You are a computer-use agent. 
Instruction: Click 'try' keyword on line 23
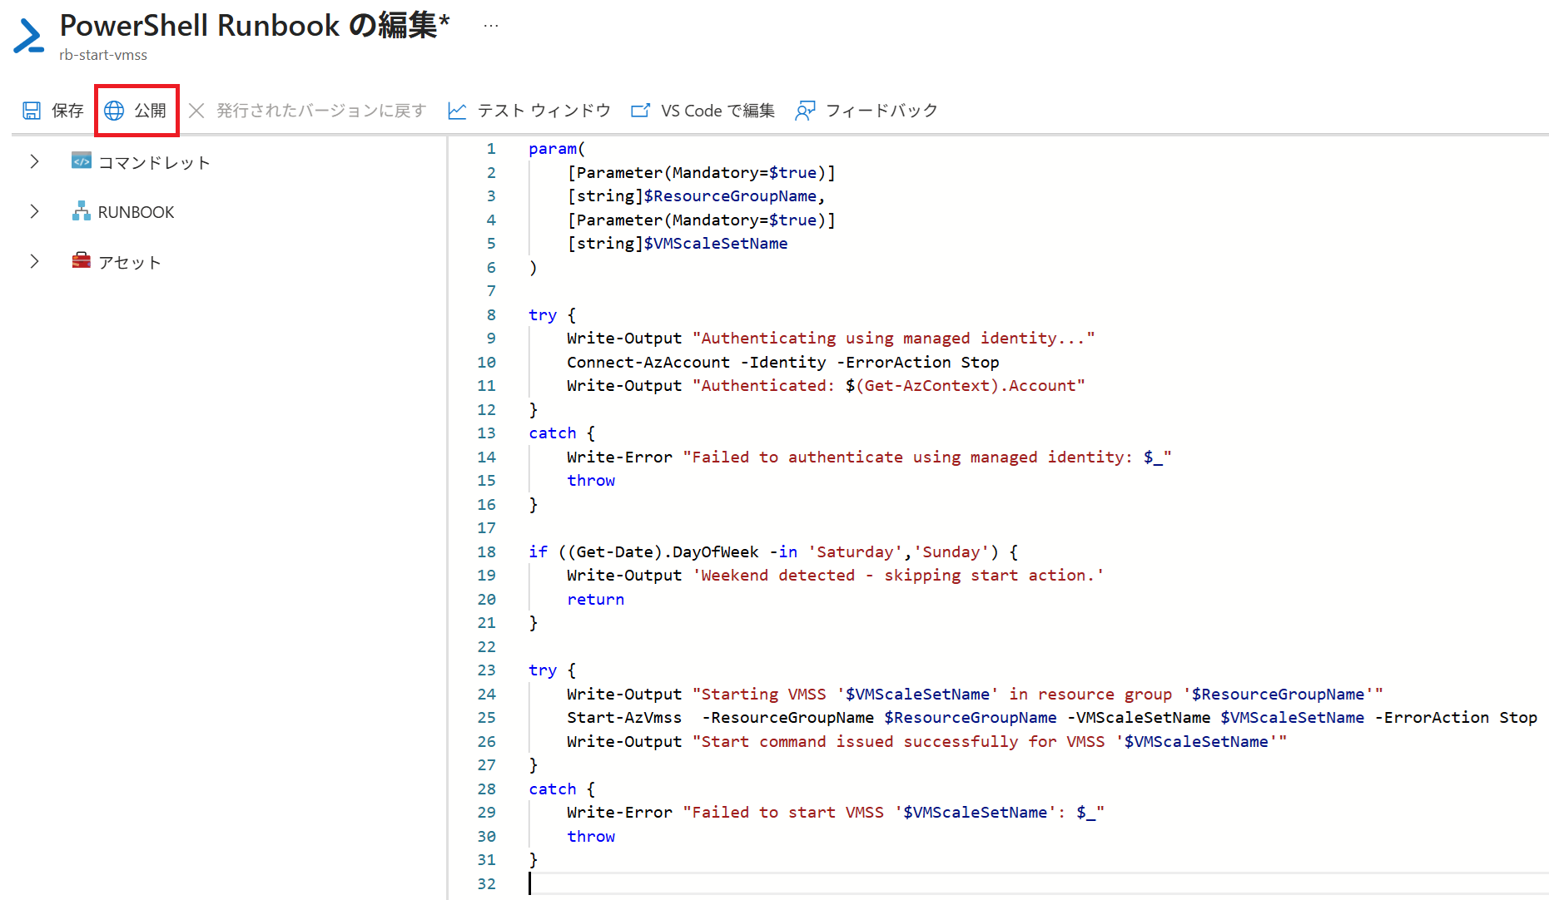[543, 670]
